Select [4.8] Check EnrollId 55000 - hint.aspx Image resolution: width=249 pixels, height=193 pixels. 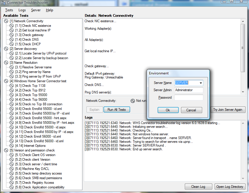(x=41, y=118)
